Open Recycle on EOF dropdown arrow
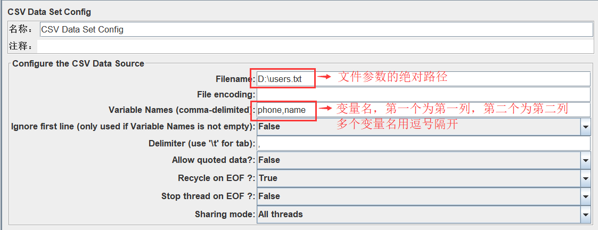 click(585, 178)
